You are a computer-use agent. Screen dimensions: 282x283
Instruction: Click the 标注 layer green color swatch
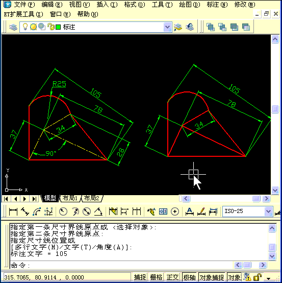[x=58, y=27]
